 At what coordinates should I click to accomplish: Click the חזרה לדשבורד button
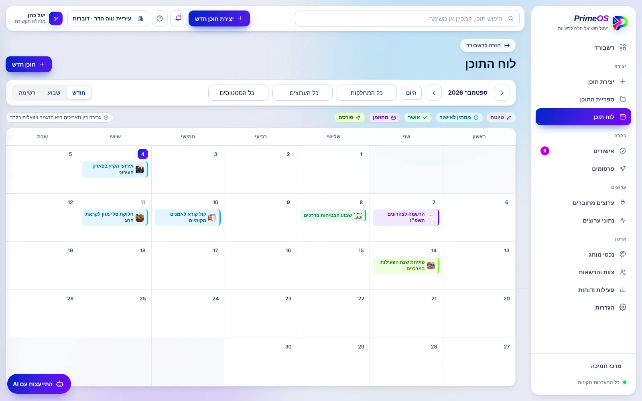click(488, 46)
